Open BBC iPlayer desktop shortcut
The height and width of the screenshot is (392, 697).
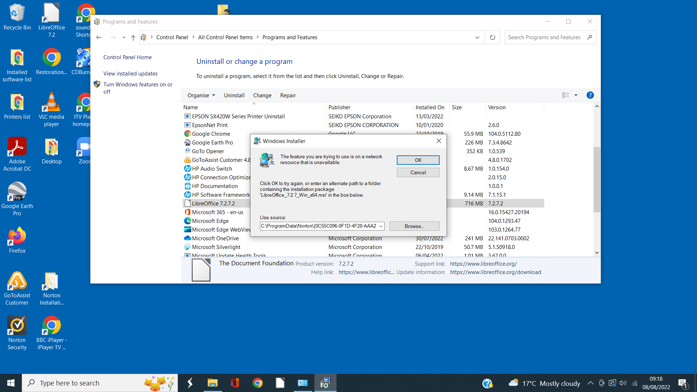52,333
